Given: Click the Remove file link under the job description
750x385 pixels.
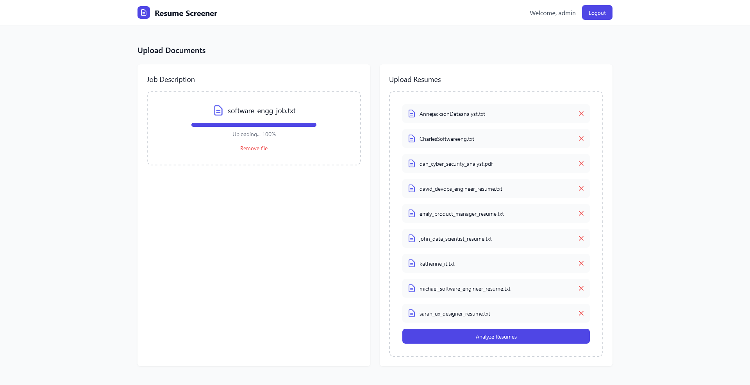Looking at the screenshot, I should click(x=254, y=148).
